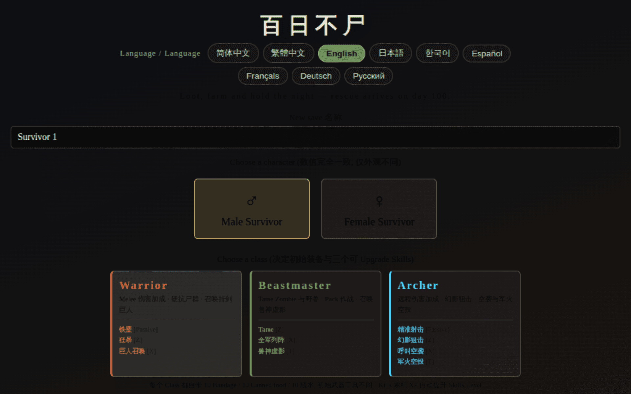Viewport: 631px width, 394px height.
Task: Switch language to 日本語
Action: pos(390,53)
